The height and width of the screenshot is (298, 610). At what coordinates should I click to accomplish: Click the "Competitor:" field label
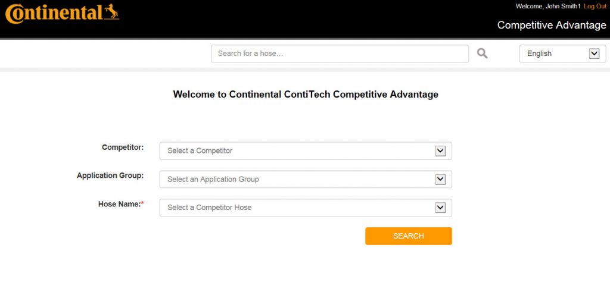coord(123,147)
